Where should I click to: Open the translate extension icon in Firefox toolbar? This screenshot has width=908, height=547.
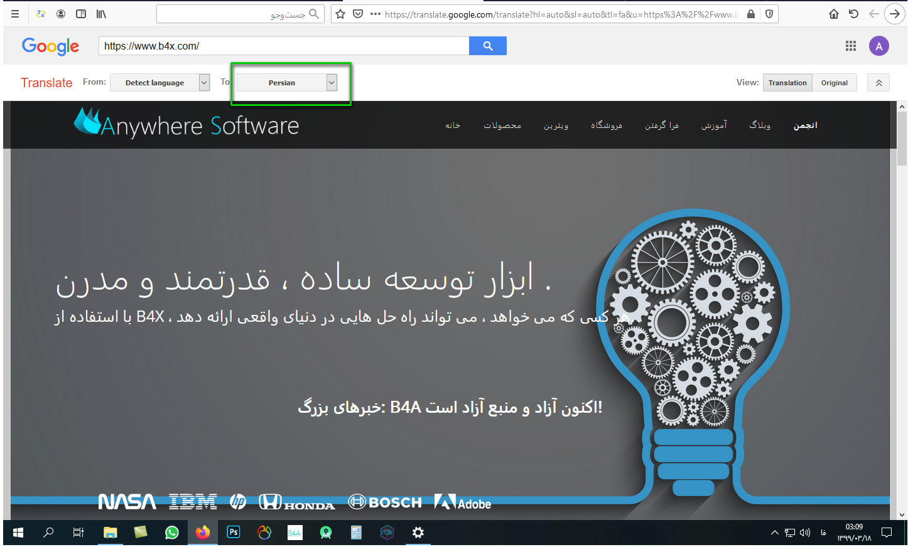40,14
